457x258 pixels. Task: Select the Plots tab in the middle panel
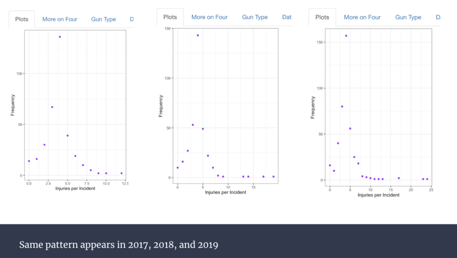click(170, 17)
